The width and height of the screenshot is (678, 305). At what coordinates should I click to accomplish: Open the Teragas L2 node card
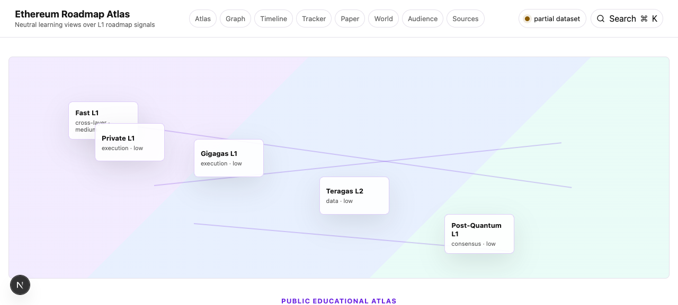(x=354, y=196)
